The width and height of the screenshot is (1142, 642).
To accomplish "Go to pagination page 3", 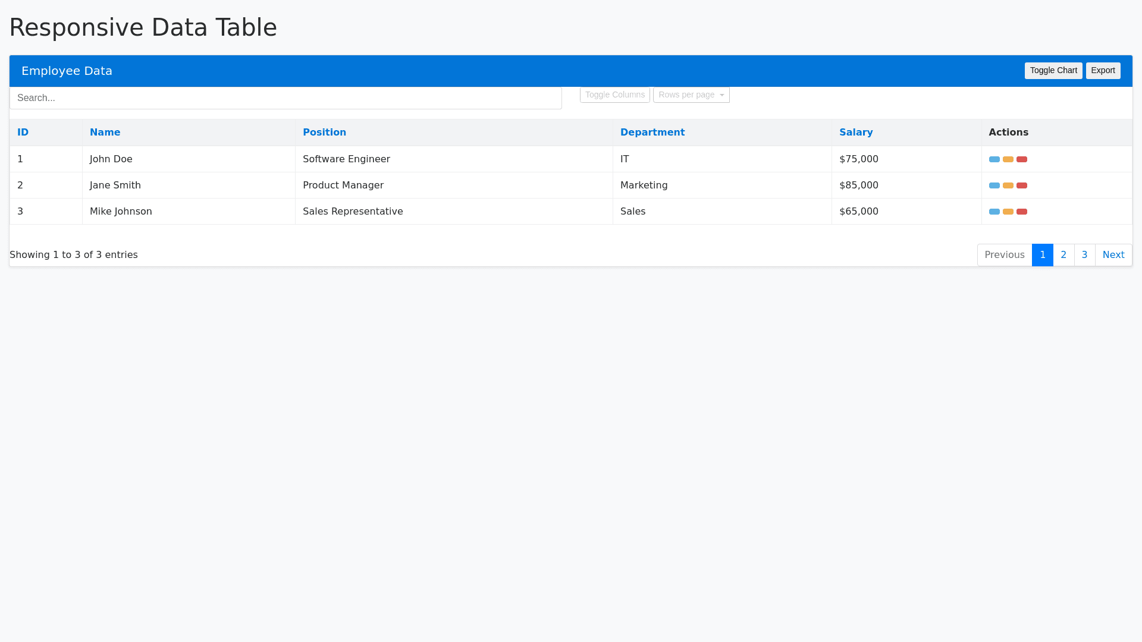I will click(x=1084, y=255).
